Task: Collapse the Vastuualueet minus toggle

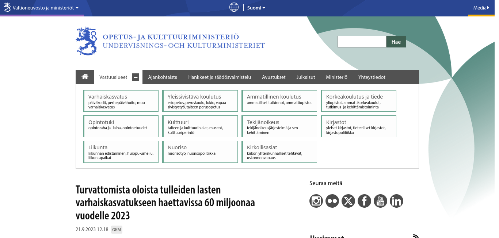Action: tap(136, 77)
